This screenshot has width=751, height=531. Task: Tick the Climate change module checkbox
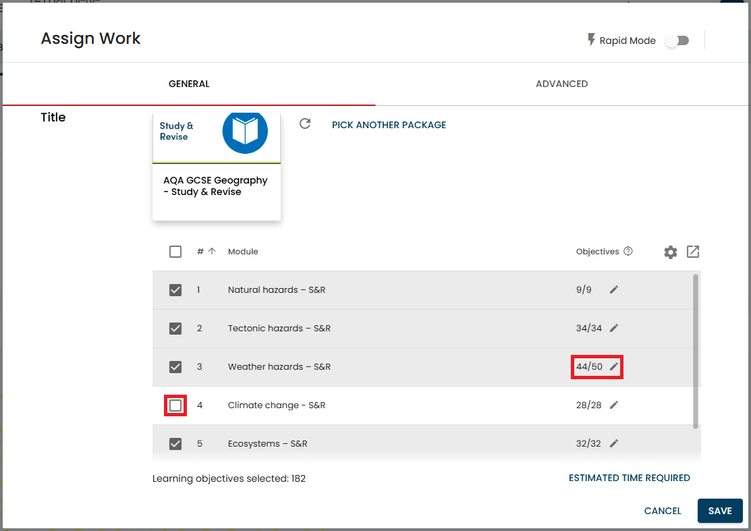point(175,406)
